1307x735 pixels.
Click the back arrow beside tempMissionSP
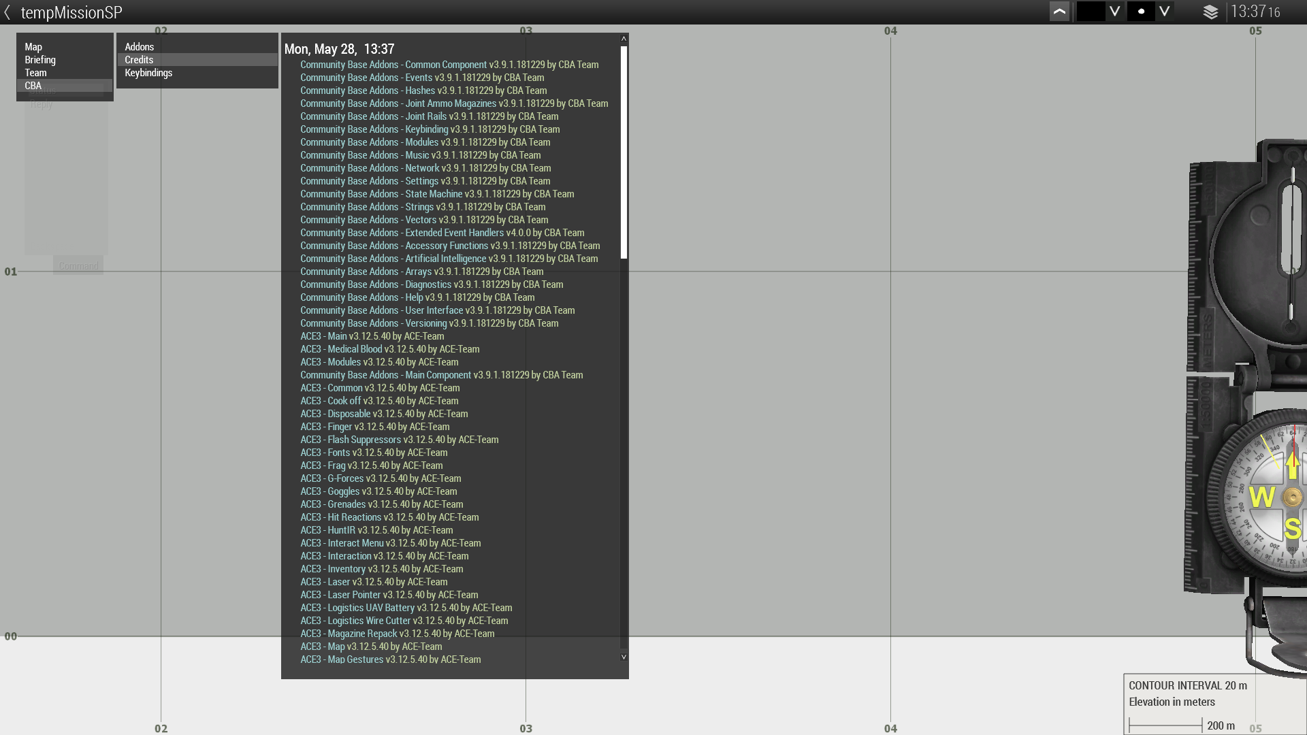[7, 12]
